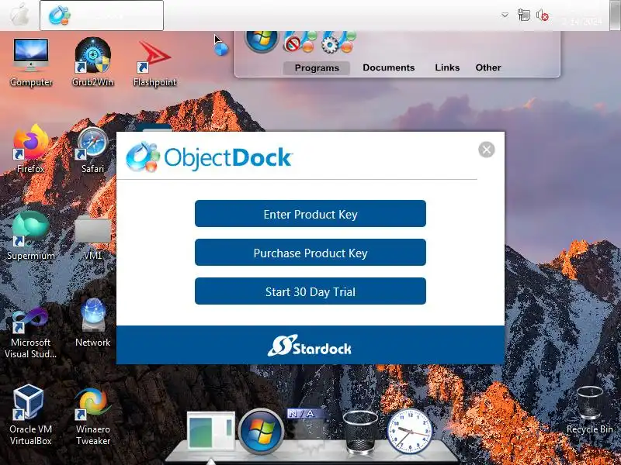Close the ObjectDock activation dialog

pyautogui.click(x=487, y=150)
